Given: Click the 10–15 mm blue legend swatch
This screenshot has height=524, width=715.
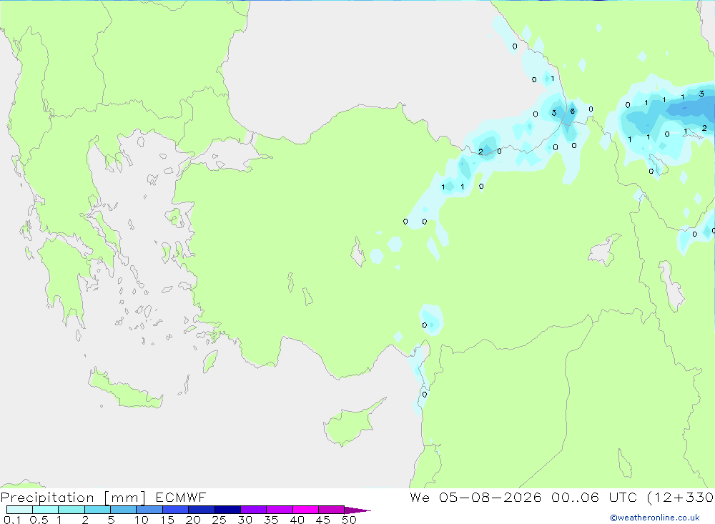Looking at the screenshot, I should click(149, 510).
